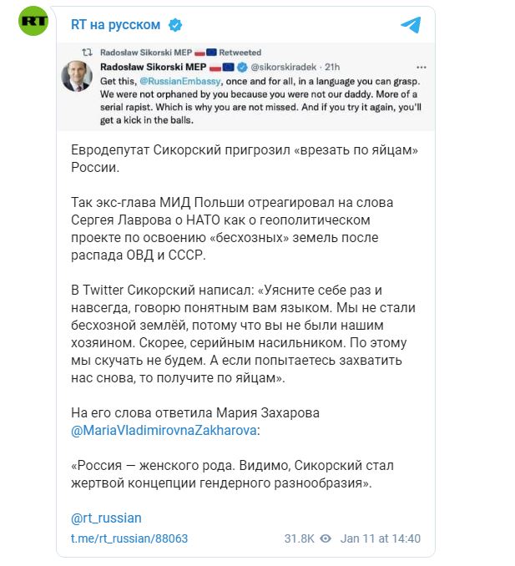The width and height of the screenshot is (515, 566).
Task: Click the retweet arrows icon above the tweet
Action: (x=87, y=53)
